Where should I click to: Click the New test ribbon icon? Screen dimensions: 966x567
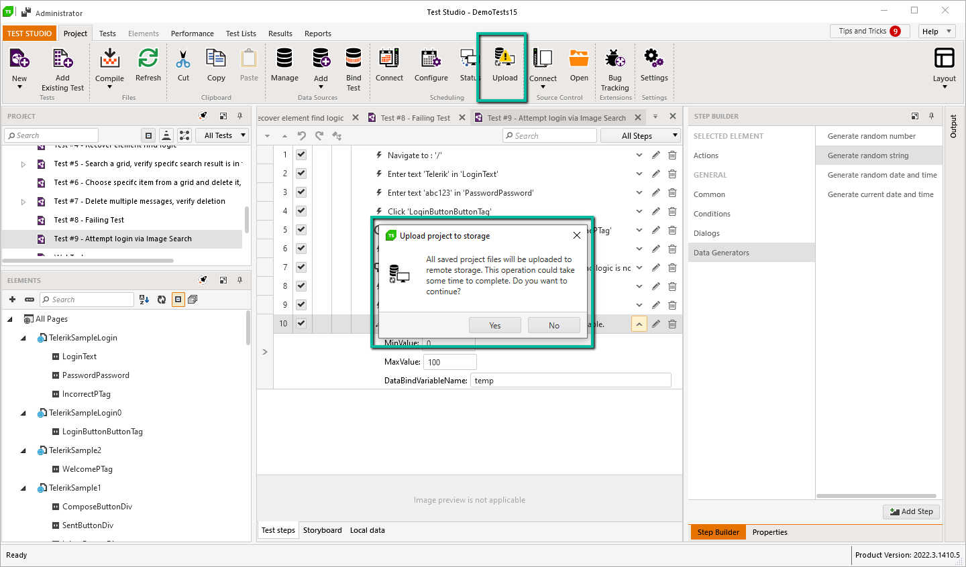19,60
